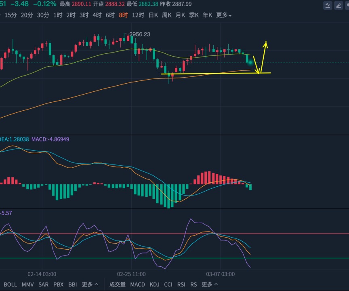The width and height of the screenshot is (349, 291).
Task: Select 月K timeframe
Action: [x=180, y=15]
